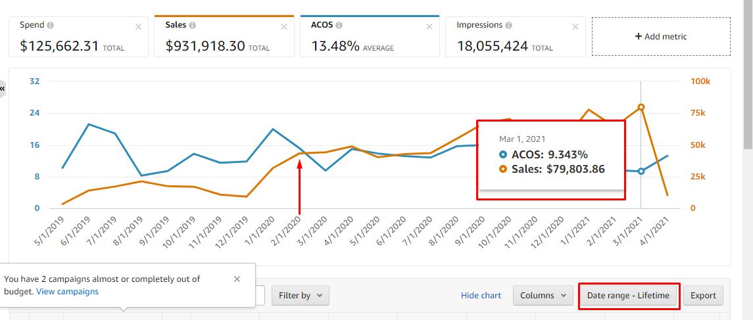Select the Spend metric card
Screen dimensions: 753x320
tap(78, 36)
